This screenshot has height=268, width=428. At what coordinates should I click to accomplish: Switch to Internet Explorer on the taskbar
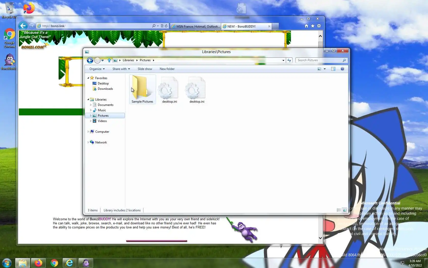point(70,263)
